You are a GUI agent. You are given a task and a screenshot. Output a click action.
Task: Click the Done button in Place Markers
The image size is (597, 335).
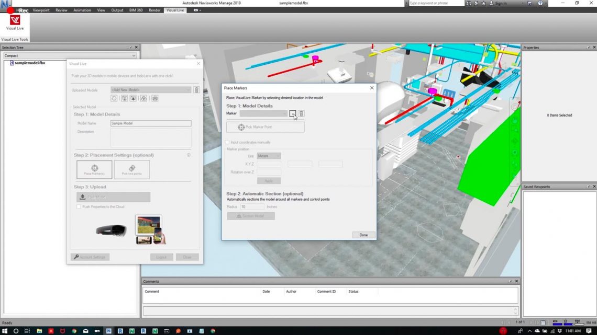click(363, 235)
